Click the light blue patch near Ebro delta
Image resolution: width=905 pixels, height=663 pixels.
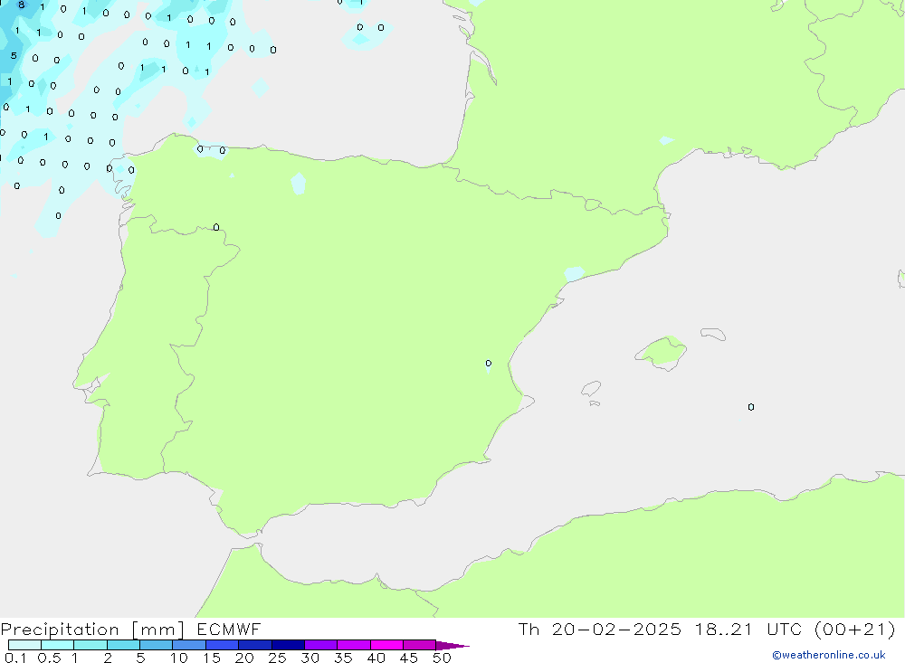click(x=574, y=272)
